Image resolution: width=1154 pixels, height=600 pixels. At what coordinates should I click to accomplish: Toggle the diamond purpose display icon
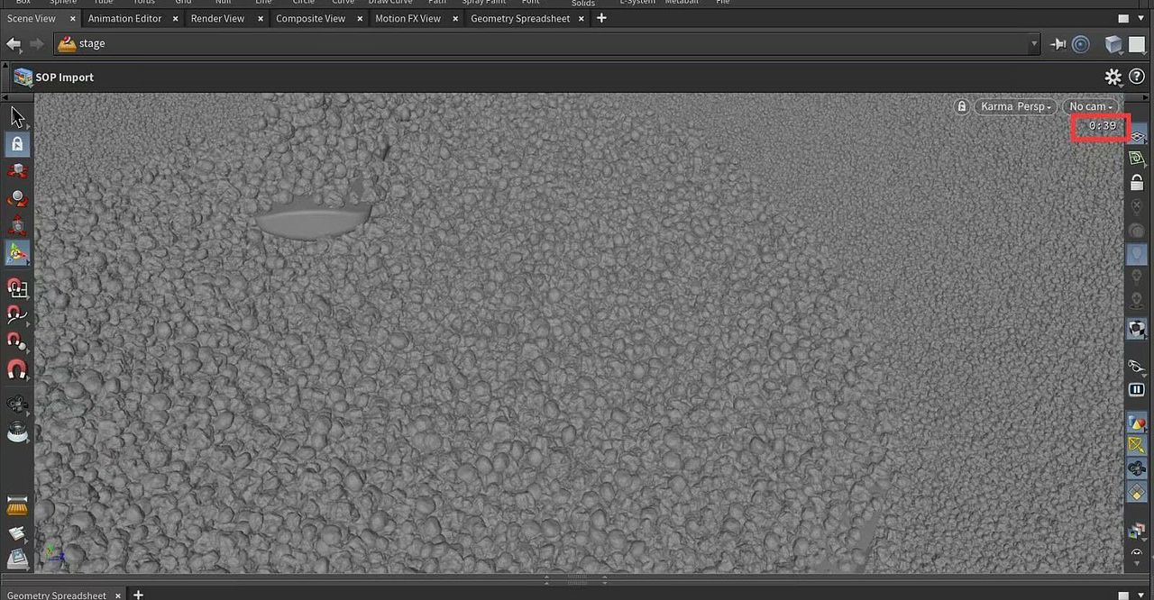point(1137,492)
